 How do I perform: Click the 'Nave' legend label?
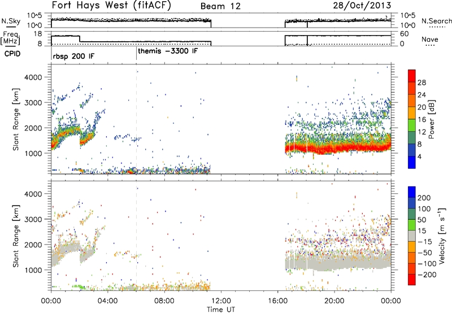[x=430, y=39]
